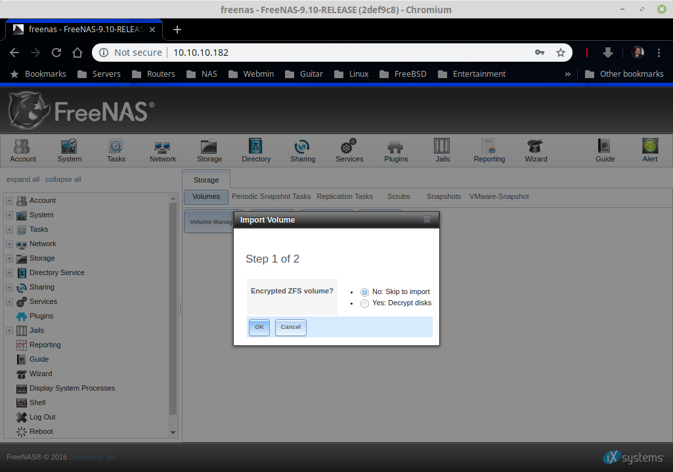Open Chromium three-dot menu
This screenshot has height=472, width=673.
tap(659, 53)
